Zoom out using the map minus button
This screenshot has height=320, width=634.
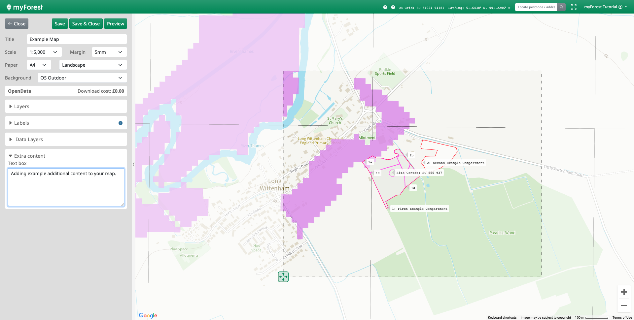point(624,305)
